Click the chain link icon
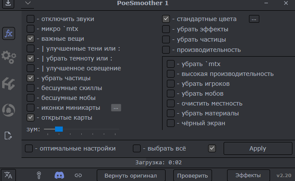The width and height of the screenshot is (295, 181). 78,175
